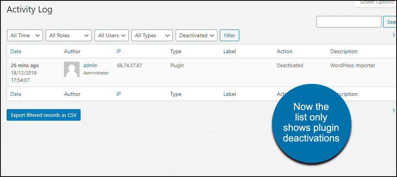
Task: Sort by the IP header in the table footer
Action: 119,94
